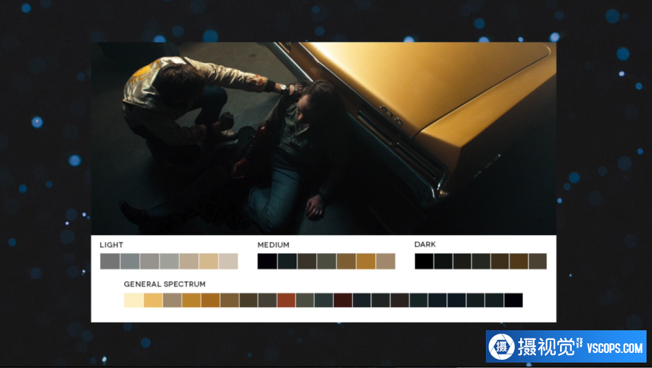Image resolution: width=652 pixels, height=368 pixels.
Task: Select the last tan swatch in MEDIUM row
Action: (x=386, y=261)
